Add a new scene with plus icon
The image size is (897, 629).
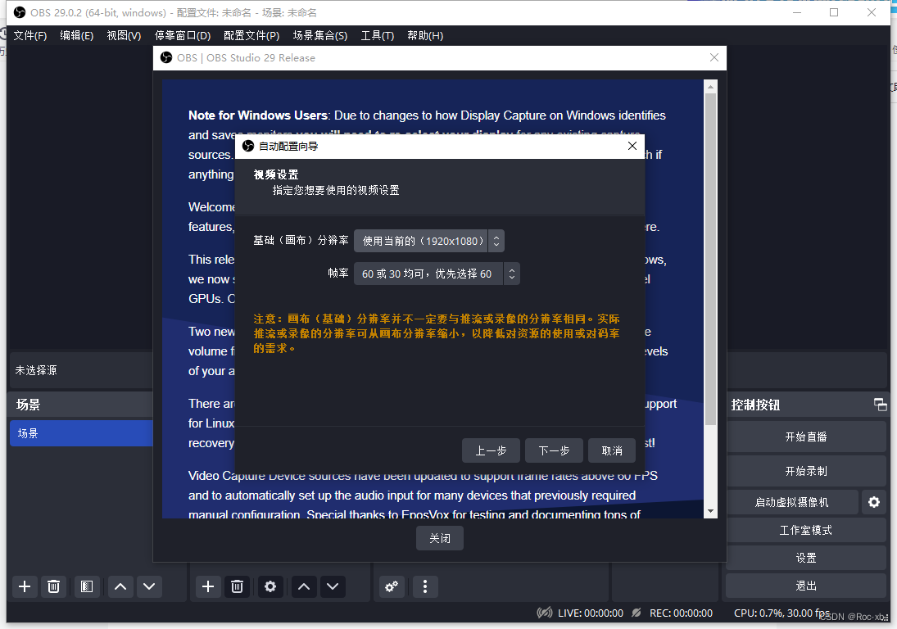(x=25, y=586)
